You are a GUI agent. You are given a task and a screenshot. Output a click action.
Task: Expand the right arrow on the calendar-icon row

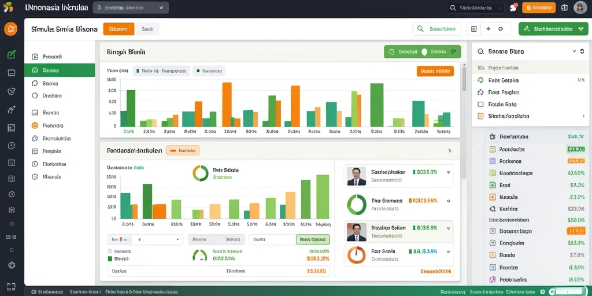point(583,116)
